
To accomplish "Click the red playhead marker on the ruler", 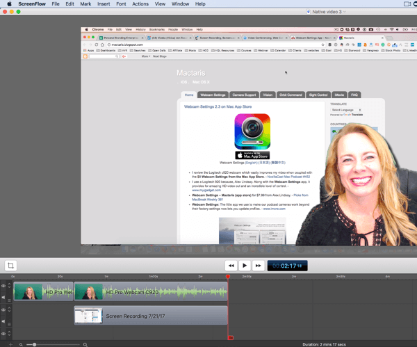I will 228,277.
